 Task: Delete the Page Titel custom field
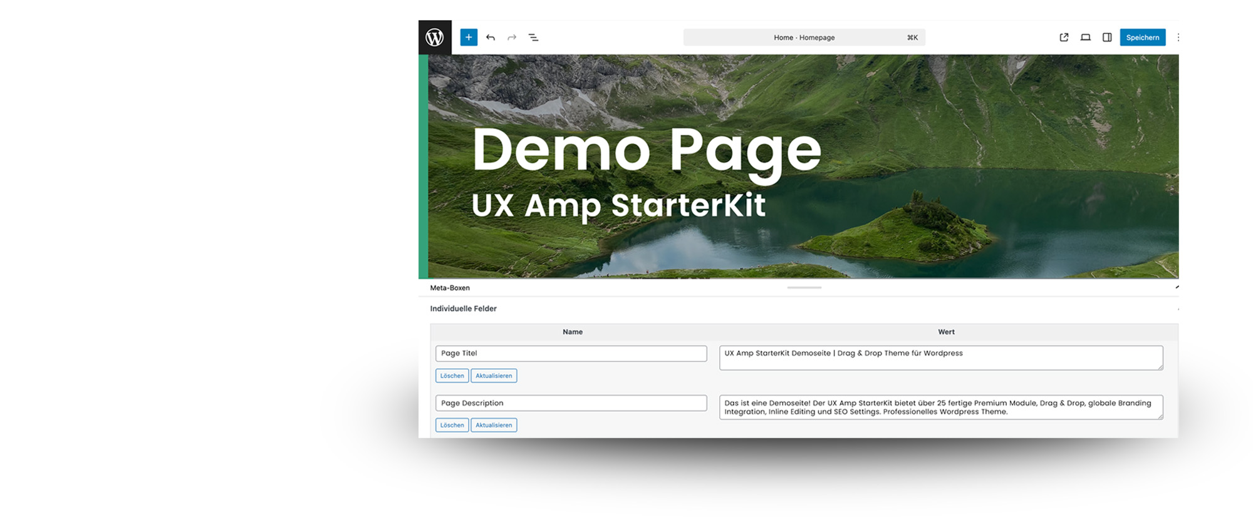tap(452, 376)
